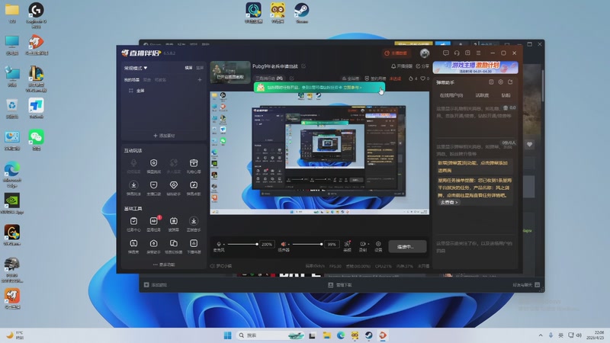Viewport: 610px width, 343px height.
Task: Click the house-shaped room manager icon
Action: click(154, 243)
